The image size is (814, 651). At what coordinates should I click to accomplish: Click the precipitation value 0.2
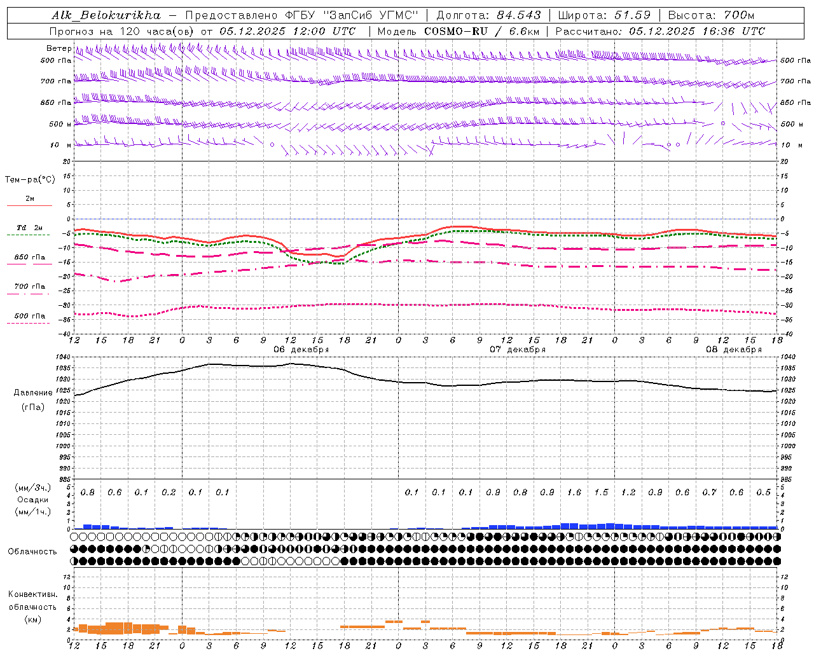click(169, 493)
